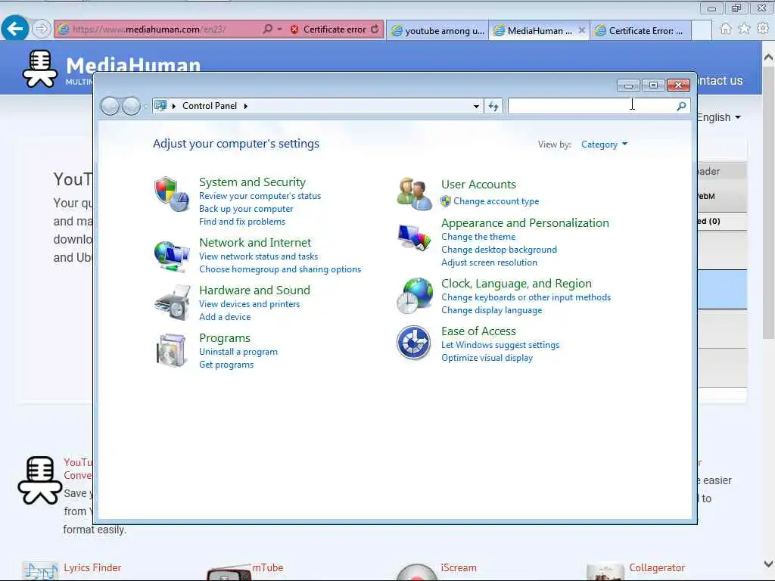
Task: Open the English language dropdown on website
Action: (x=719, y=117)
